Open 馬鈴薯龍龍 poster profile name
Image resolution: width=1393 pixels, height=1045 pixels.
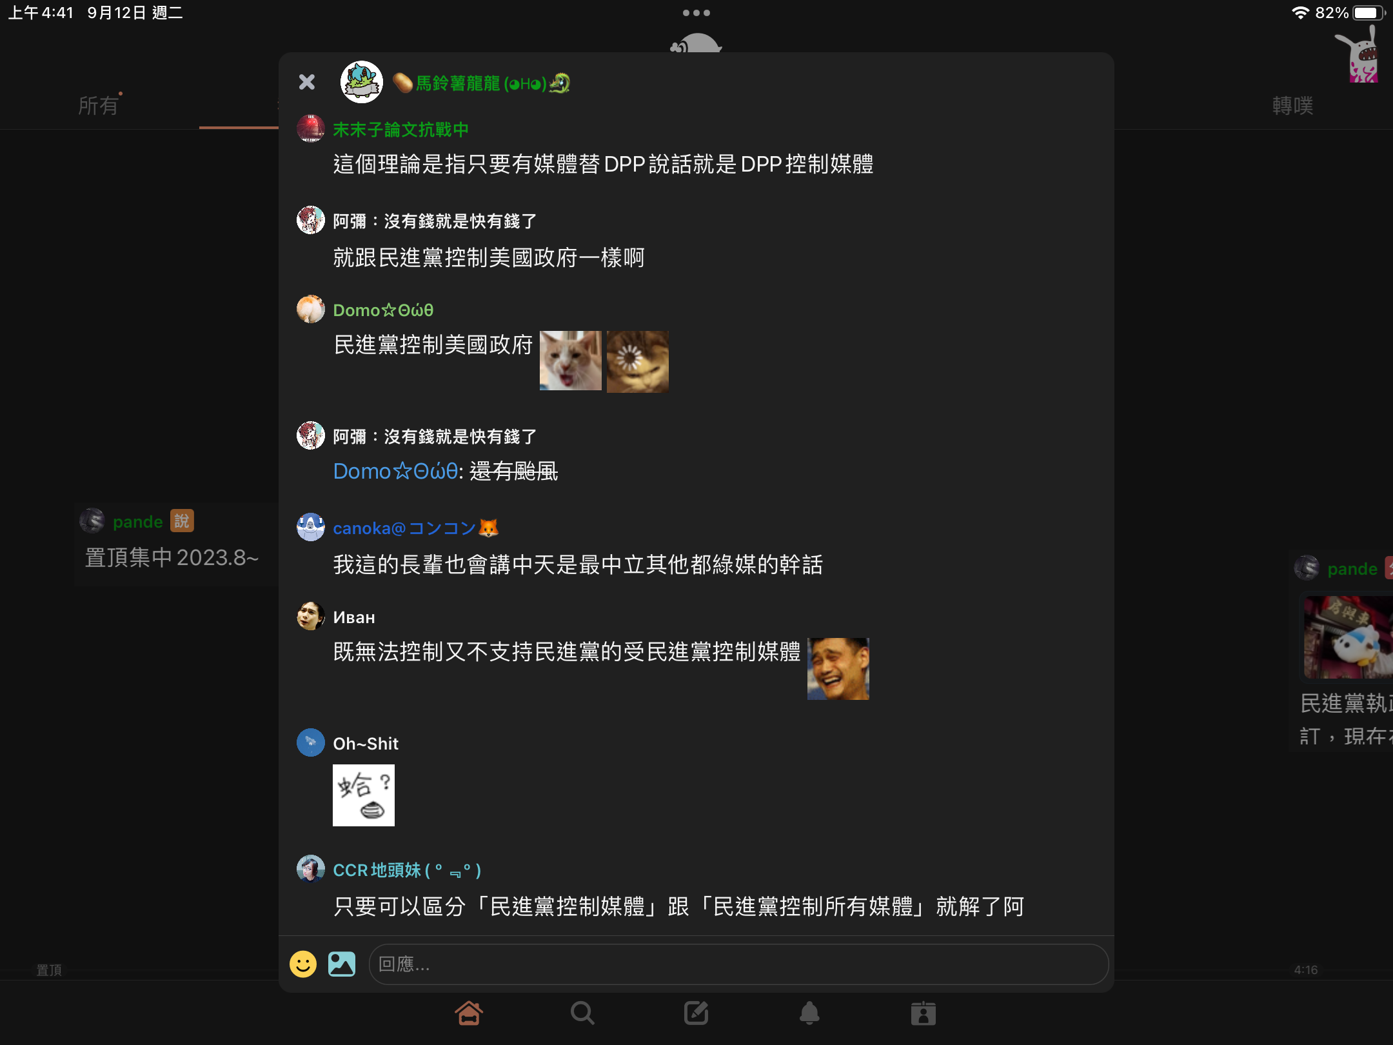[x=481, y=83]
